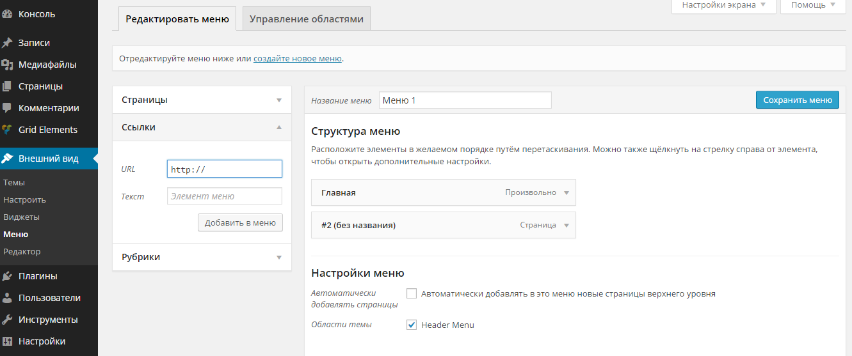Click the Плагины plug icon

point(8,276)
